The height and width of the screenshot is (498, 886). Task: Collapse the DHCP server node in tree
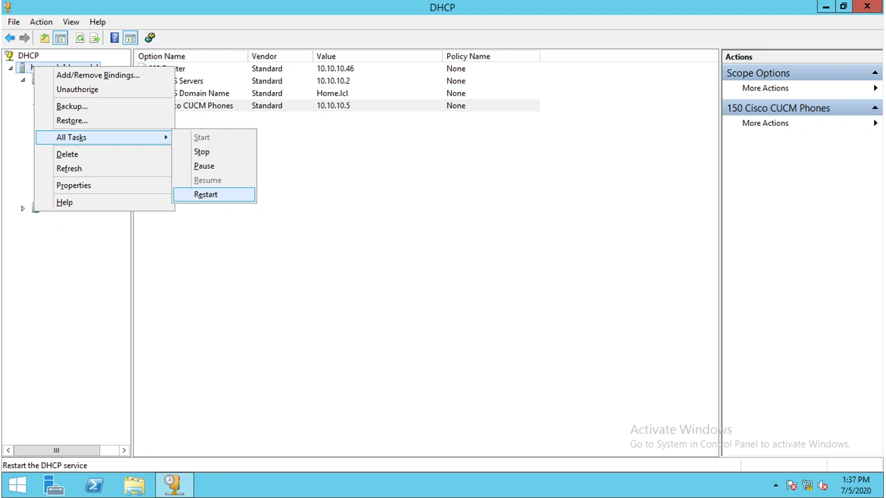pos(10,68)
